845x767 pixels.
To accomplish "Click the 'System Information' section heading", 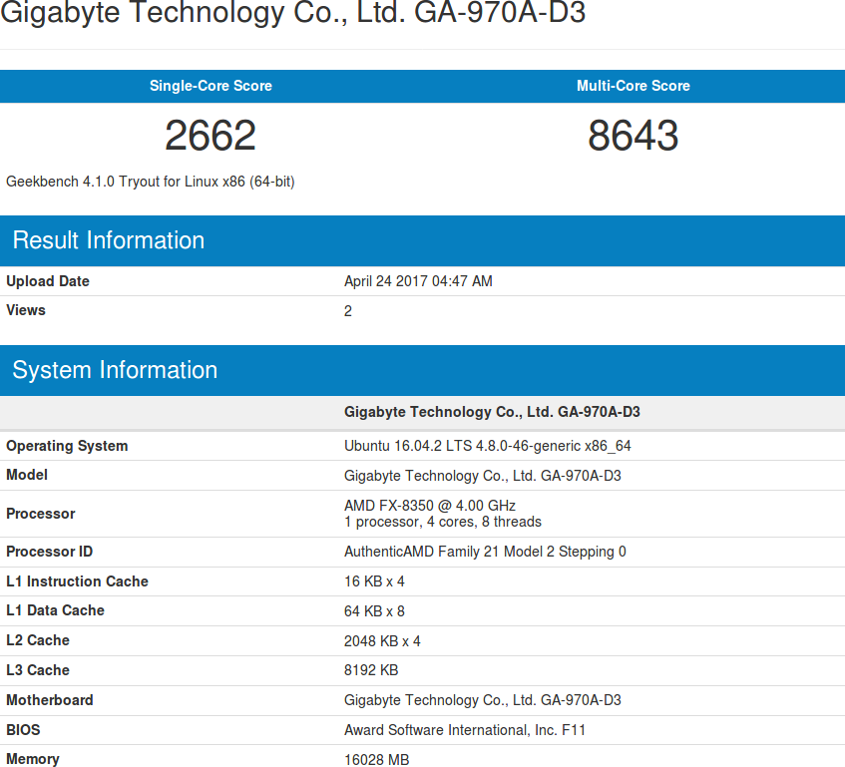I will (115, 370).
